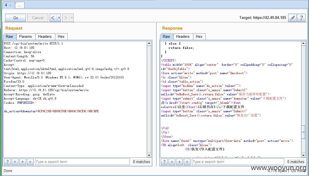Screen dimensions: 309x176
Task: Click the Referer header line
Action: click(46, 90)
